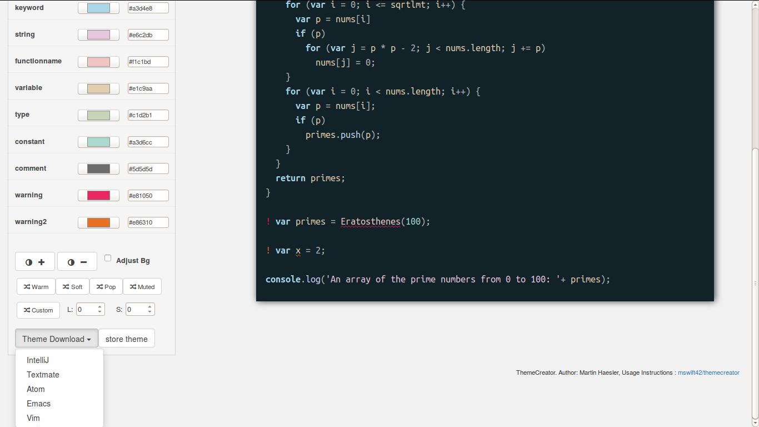Shuffle the Soft color scheme
759x427 pixels.
coord(72,286)
